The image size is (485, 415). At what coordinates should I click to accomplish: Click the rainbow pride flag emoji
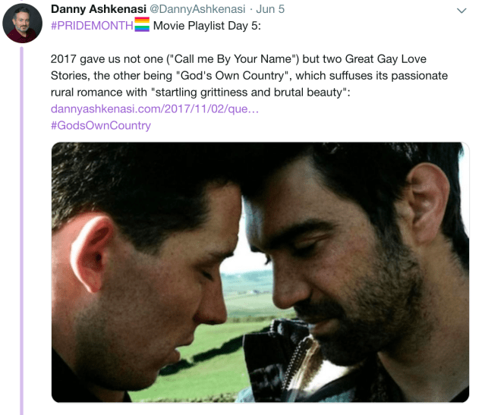tap(142, 24)
